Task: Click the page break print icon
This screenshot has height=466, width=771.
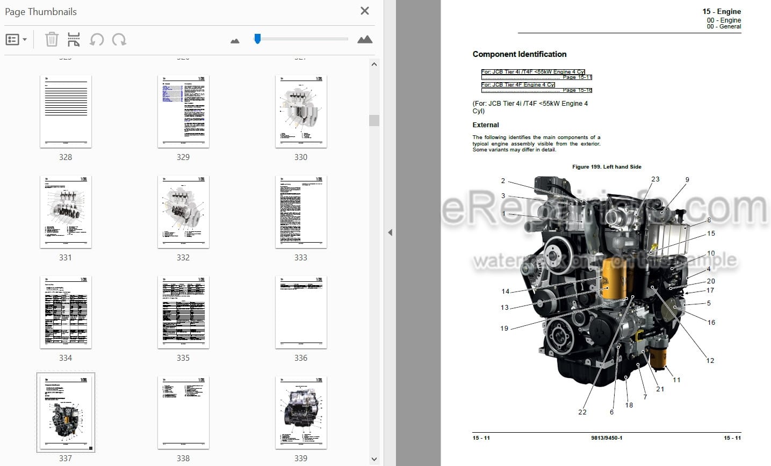Action: [x=74, y=39]
